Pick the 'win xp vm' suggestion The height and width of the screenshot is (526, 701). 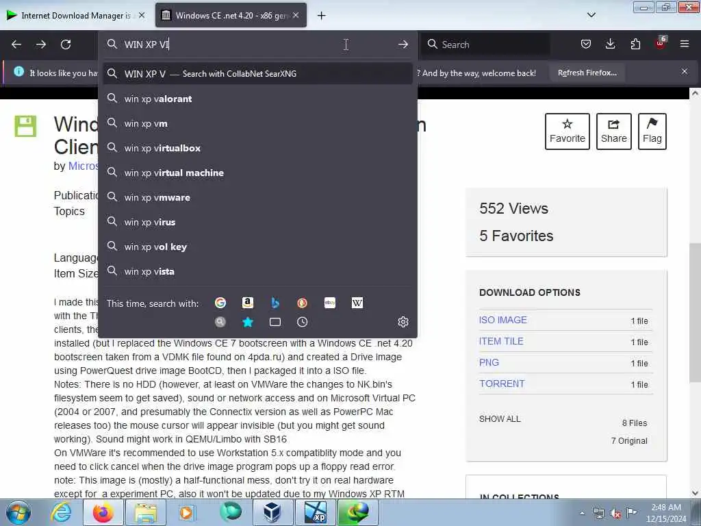tap(257, 123)
